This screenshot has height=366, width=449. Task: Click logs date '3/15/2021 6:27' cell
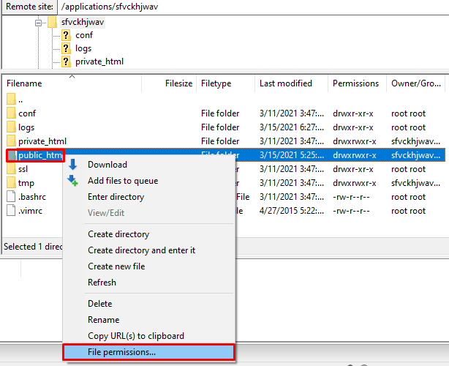[x=292, y=127]
